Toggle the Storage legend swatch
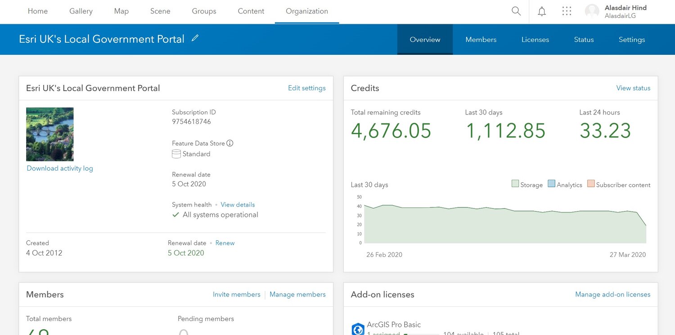Image resolution: width=675 pixels, height=335 pixels. pyautogui.click(x=515, y=184)
